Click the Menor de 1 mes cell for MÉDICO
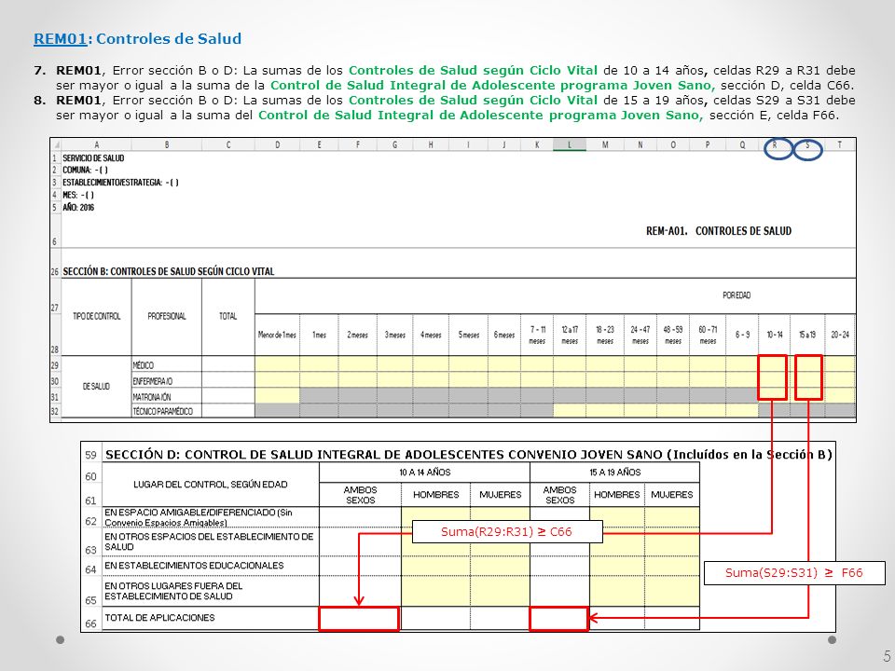 tap(278, 364)
